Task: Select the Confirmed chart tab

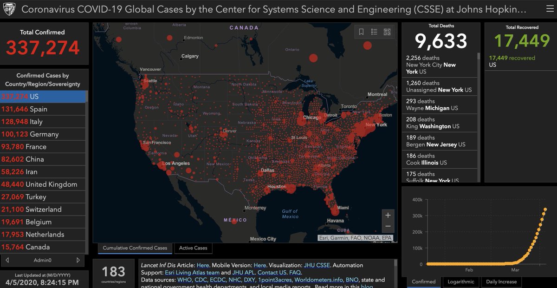Action: click(x=424, y=281)
